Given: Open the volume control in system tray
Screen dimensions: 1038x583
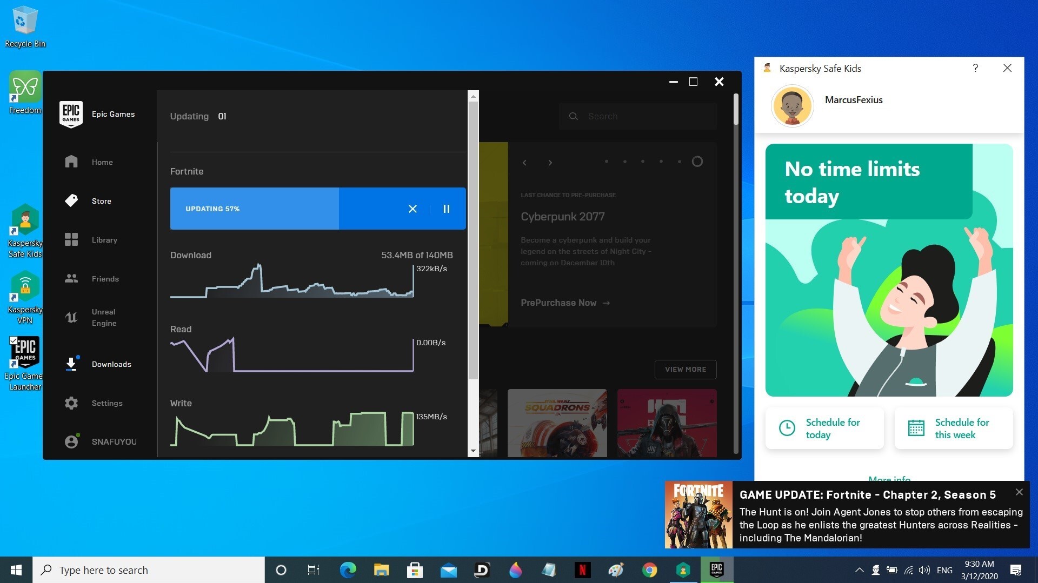Looking at the screenshot, I should click(924, 570).
